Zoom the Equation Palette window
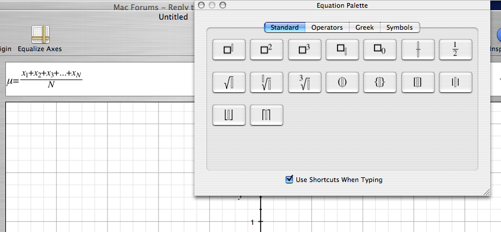The image size is (501, 232). pos(222,5)
